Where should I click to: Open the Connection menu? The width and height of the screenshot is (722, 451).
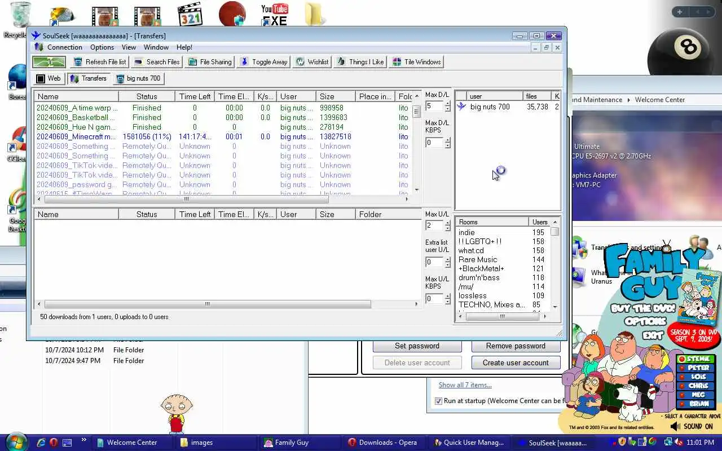pyautogui.click(x=65, y=47)
